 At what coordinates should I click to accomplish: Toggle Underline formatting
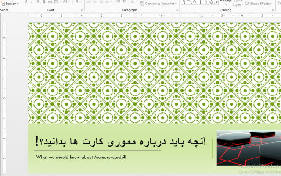coord(38,2)
